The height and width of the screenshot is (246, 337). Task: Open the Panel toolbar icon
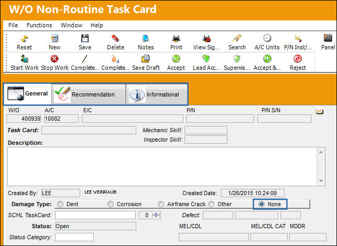[x=328, y=38]
